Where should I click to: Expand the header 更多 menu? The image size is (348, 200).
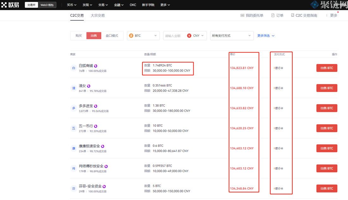pos(165,5)
